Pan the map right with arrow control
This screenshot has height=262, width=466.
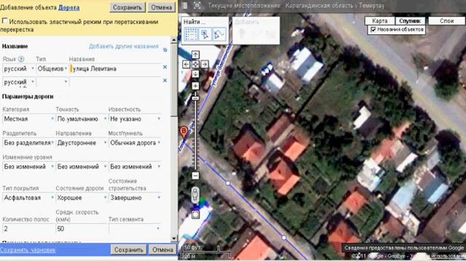click(205, 64)
